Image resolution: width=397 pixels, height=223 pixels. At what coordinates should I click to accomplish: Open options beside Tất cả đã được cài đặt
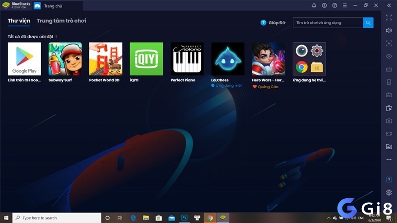click(x=56, y=37)
